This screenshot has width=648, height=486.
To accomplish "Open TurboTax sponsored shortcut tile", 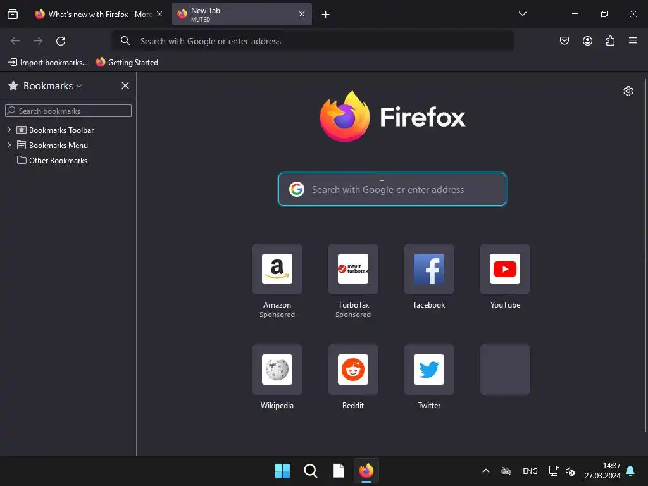I will 353,269.
